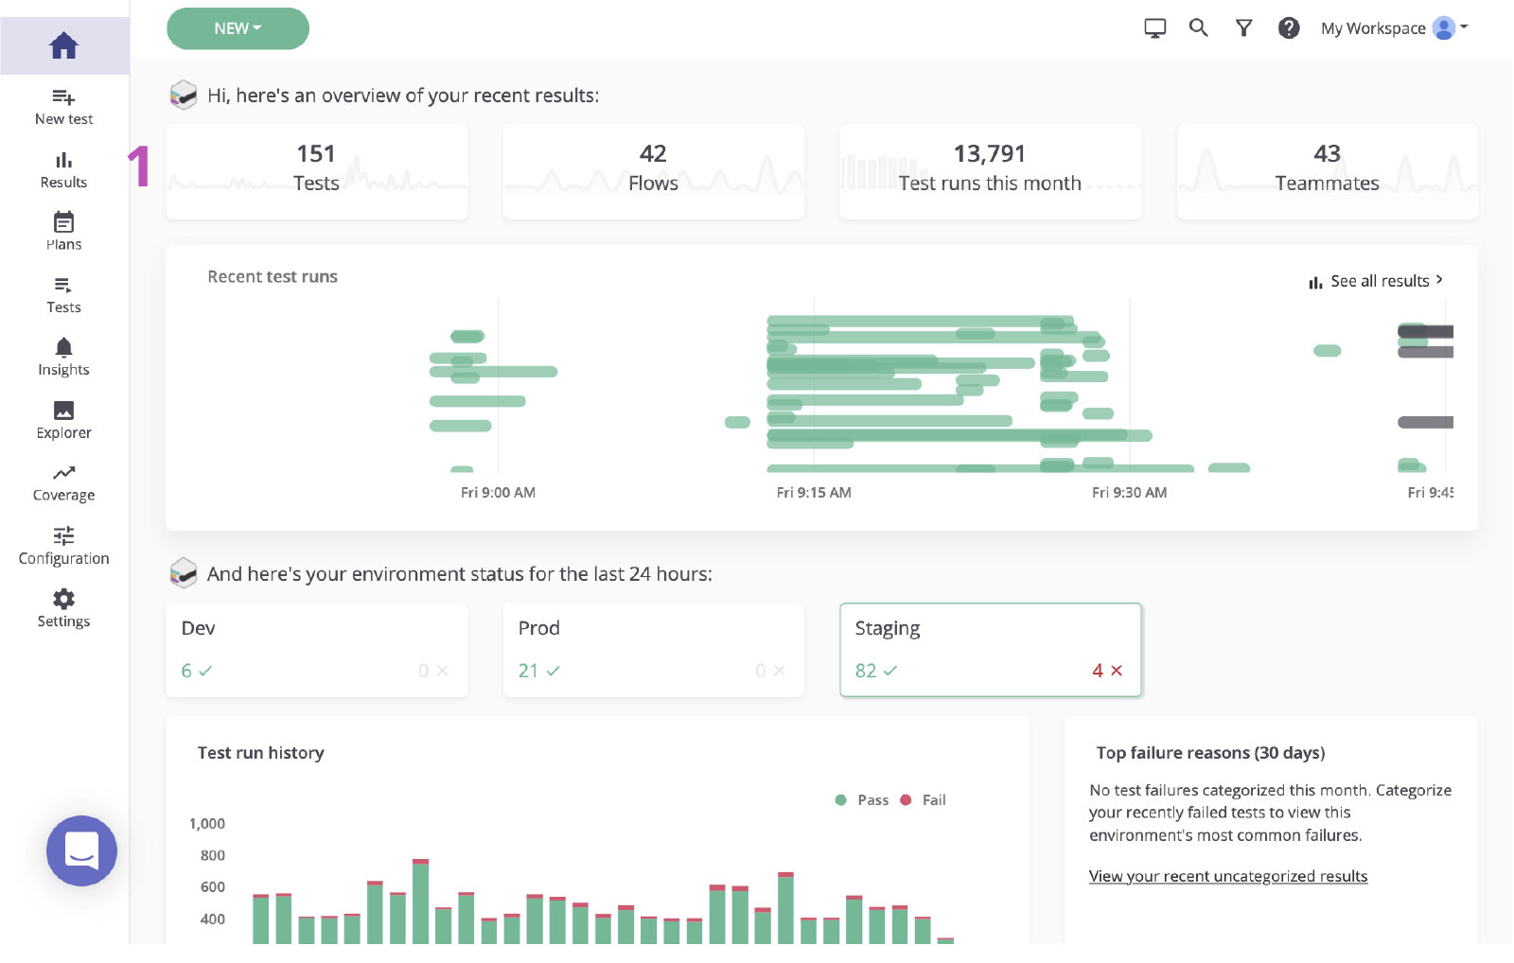Open the filter icon in top bar
The width and height of the screenshot is (1514, 963).
coord(1243,28)
